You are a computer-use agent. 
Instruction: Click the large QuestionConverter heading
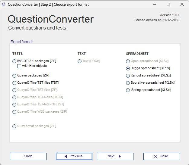51,19
